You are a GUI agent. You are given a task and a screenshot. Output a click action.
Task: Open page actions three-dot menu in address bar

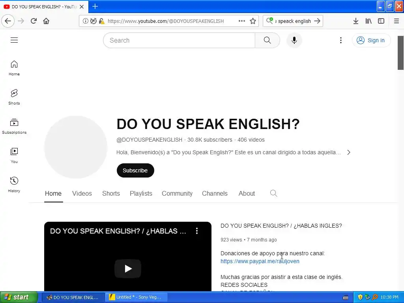coord(242,21)
